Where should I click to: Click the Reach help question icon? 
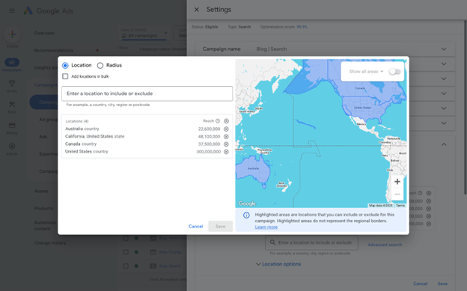(x=218, y=121)
